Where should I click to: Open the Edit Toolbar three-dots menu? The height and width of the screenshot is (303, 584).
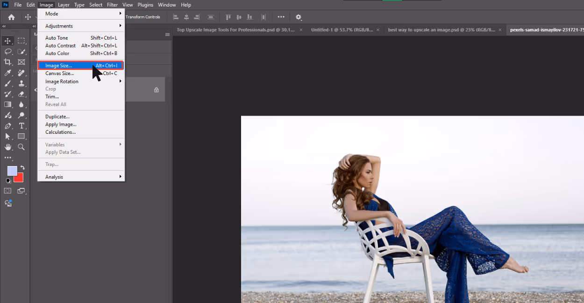(8, 158)
